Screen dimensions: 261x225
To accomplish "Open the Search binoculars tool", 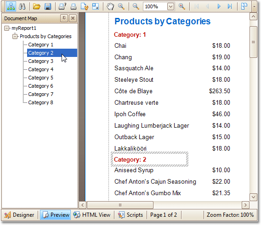I will tap(22, 6).
